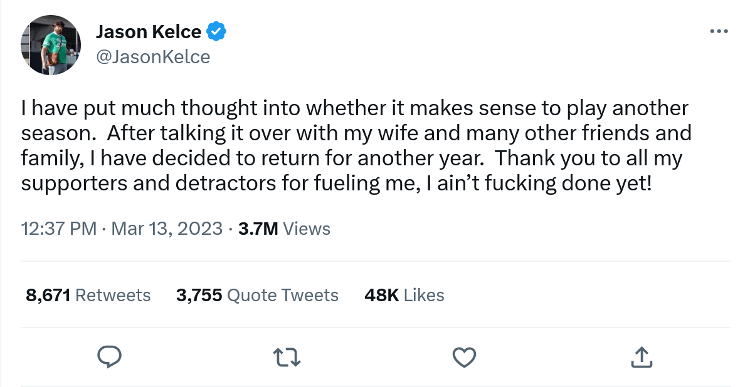Open the three-dot more options menu
This screenshot has width=750, height=387.
tap(719, 31)
